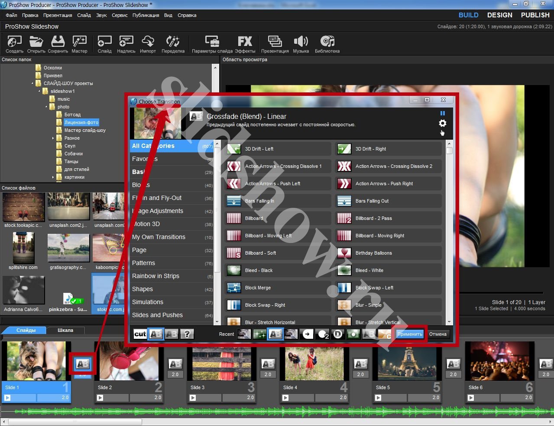Select the Cut transition icon in dialog
The height and width of the screenshot is (426, 554).
140,334
